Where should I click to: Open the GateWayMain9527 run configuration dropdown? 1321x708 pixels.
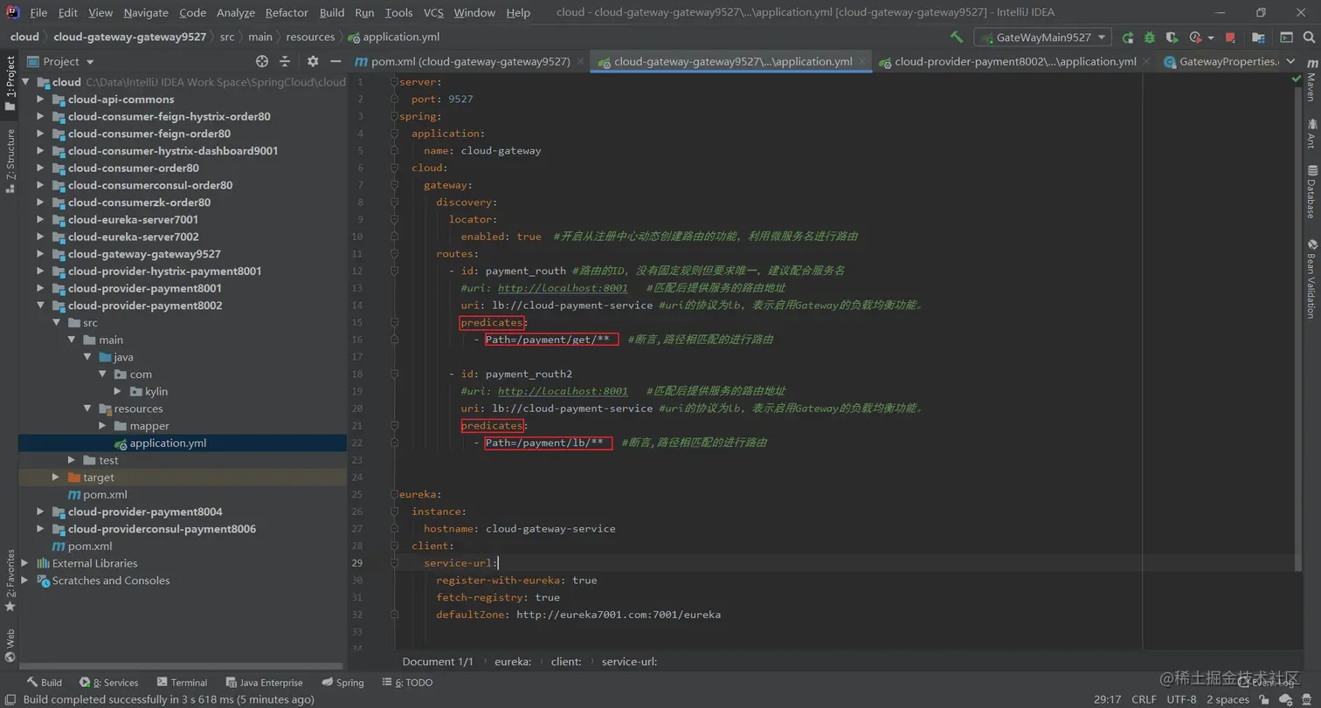(1042, 38)
